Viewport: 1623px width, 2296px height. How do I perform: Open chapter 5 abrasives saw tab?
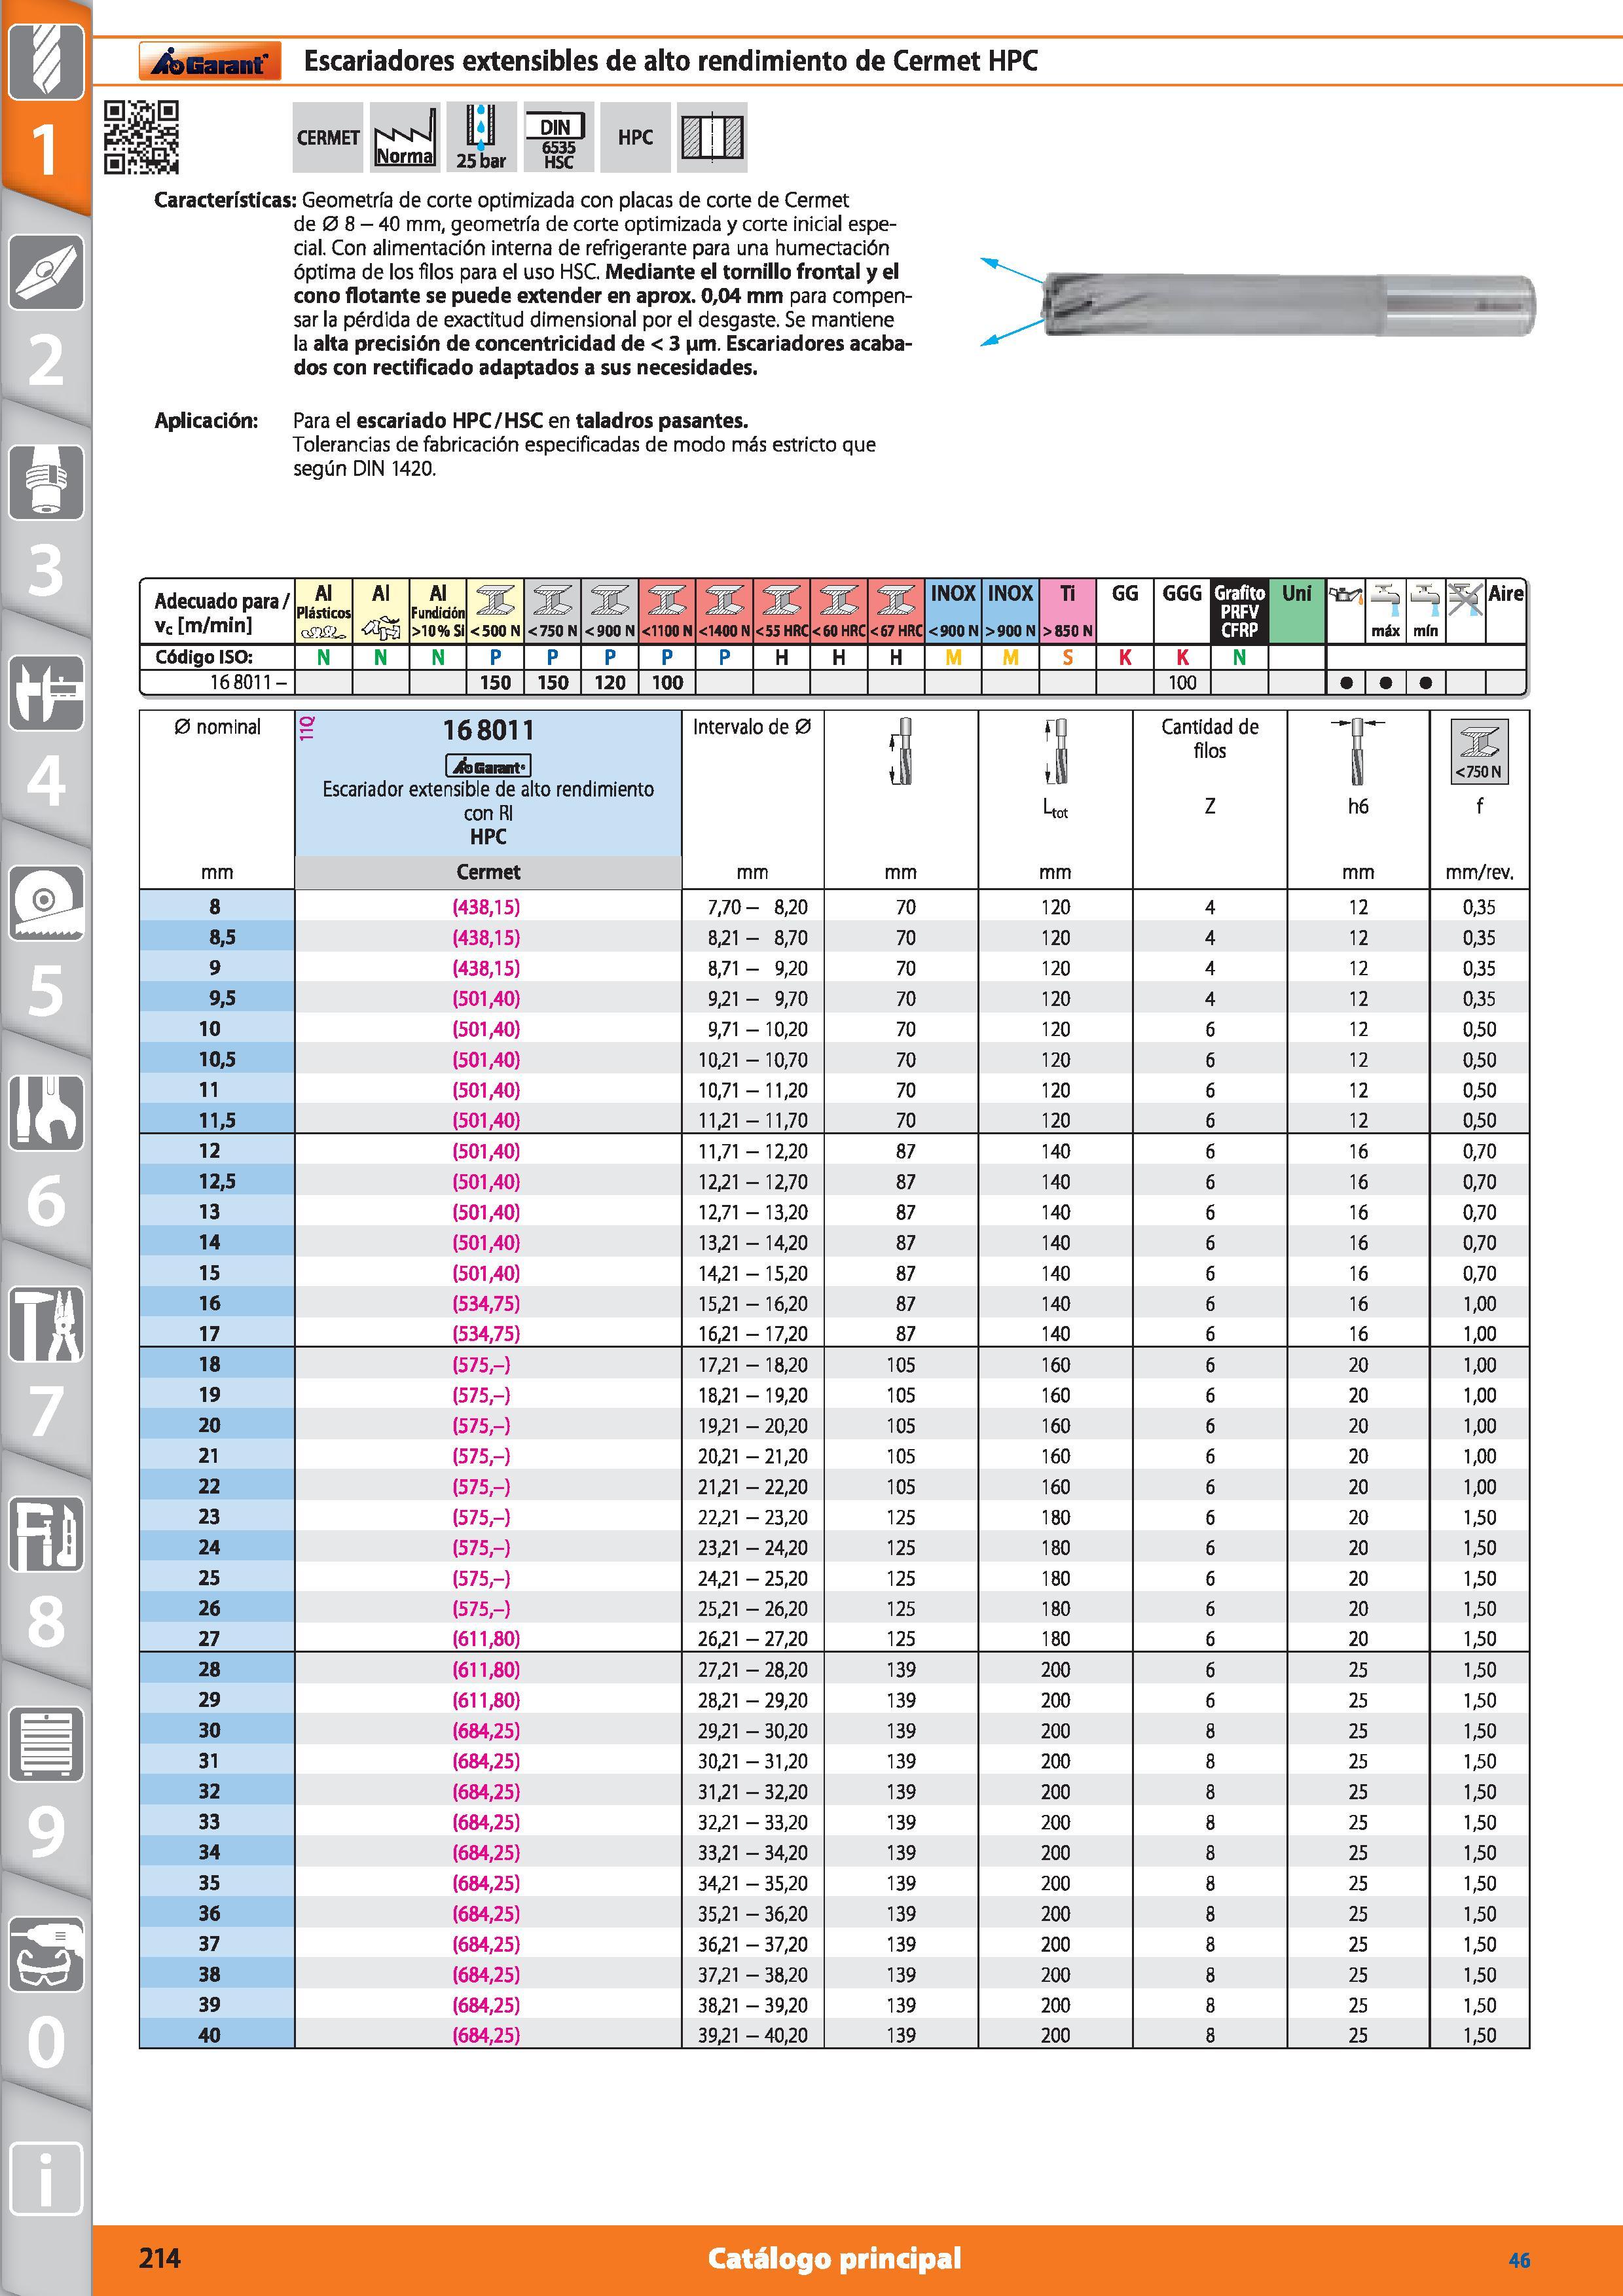point(46,902)
